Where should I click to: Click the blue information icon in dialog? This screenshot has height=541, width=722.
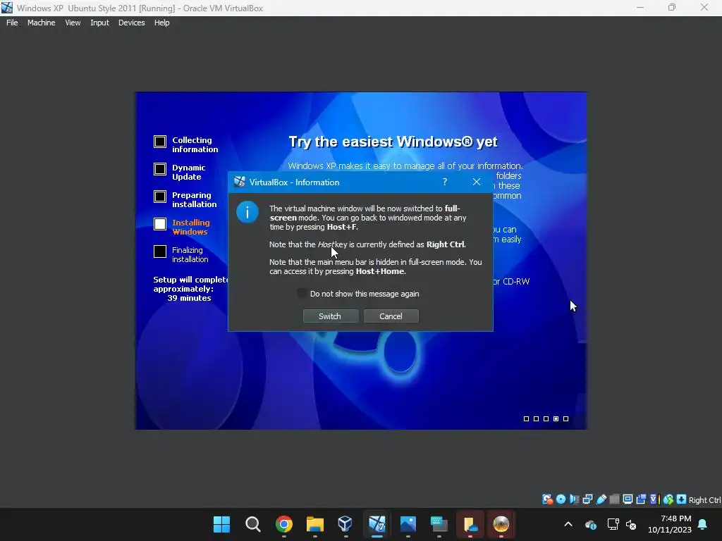[247, 212]
